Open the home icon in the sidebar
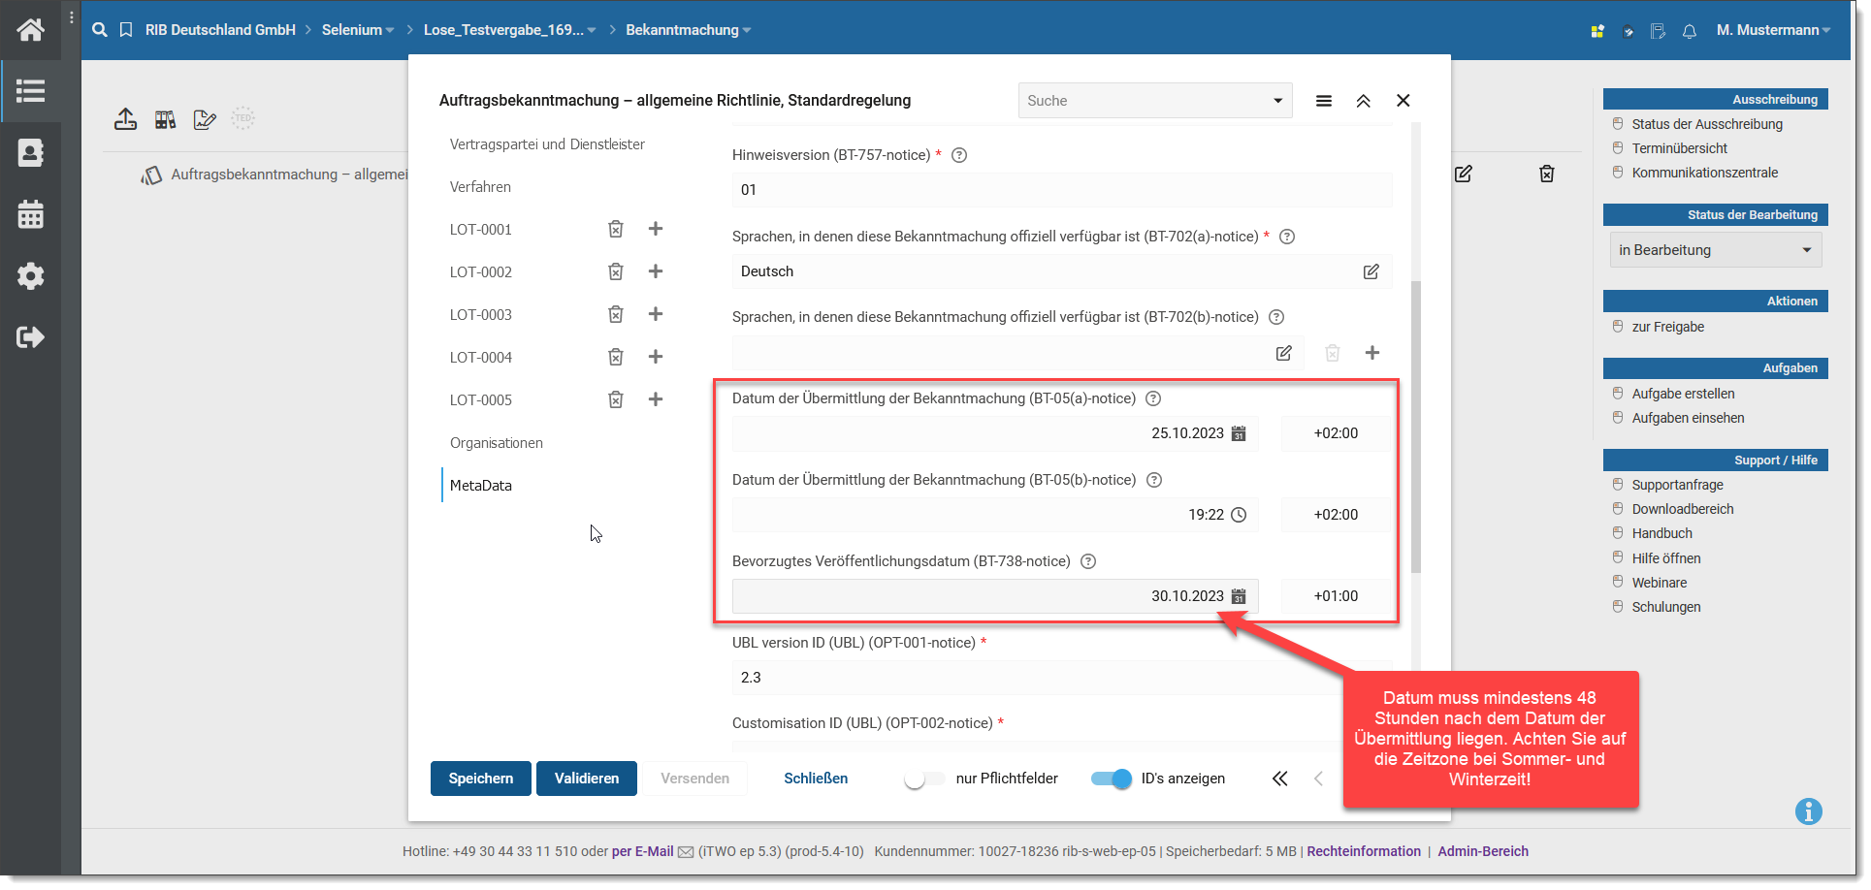The width and height of the screenshot is (1871, 890). point(30,30)
